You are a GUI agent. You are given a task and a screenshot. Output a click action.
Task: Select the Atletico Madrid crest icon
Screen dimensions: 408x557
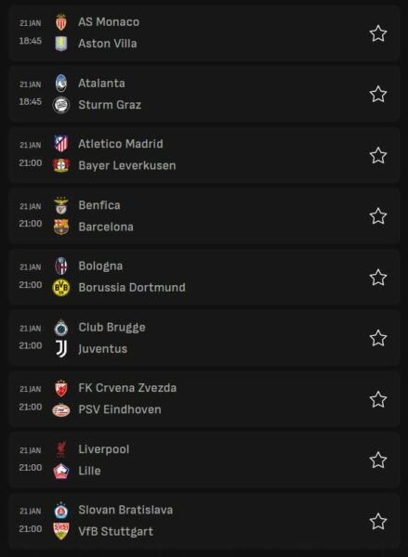[x=61, y=144]
